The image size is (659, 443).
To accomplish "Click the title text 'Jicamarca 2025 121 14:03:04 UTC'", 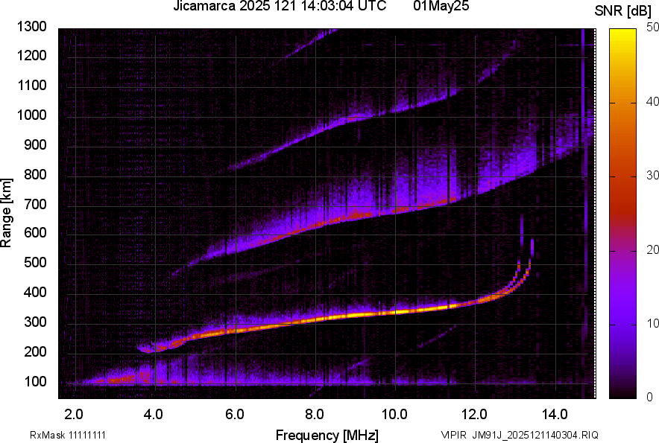I will coord(280,6).
